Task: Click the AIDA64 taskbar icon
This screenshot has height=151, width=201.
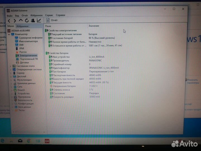Action: click(47, 141)
